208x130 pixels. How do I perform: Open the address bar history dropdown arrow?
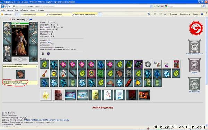coord(151,6)
